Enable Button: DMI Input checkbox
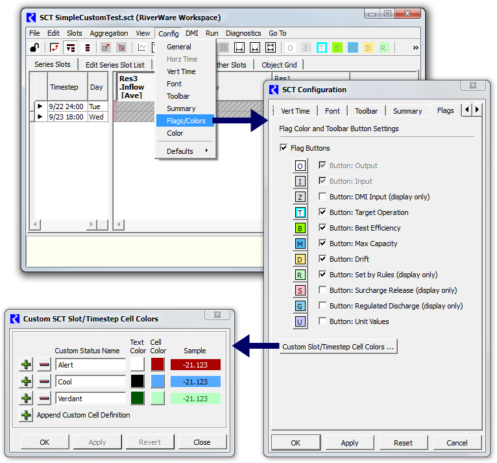This screenshot has height=463, width=497. tap(322, 197)
